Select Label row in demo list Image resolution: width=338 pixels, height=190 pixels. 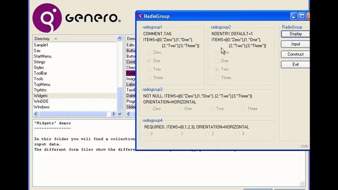(x=130, y=84)
